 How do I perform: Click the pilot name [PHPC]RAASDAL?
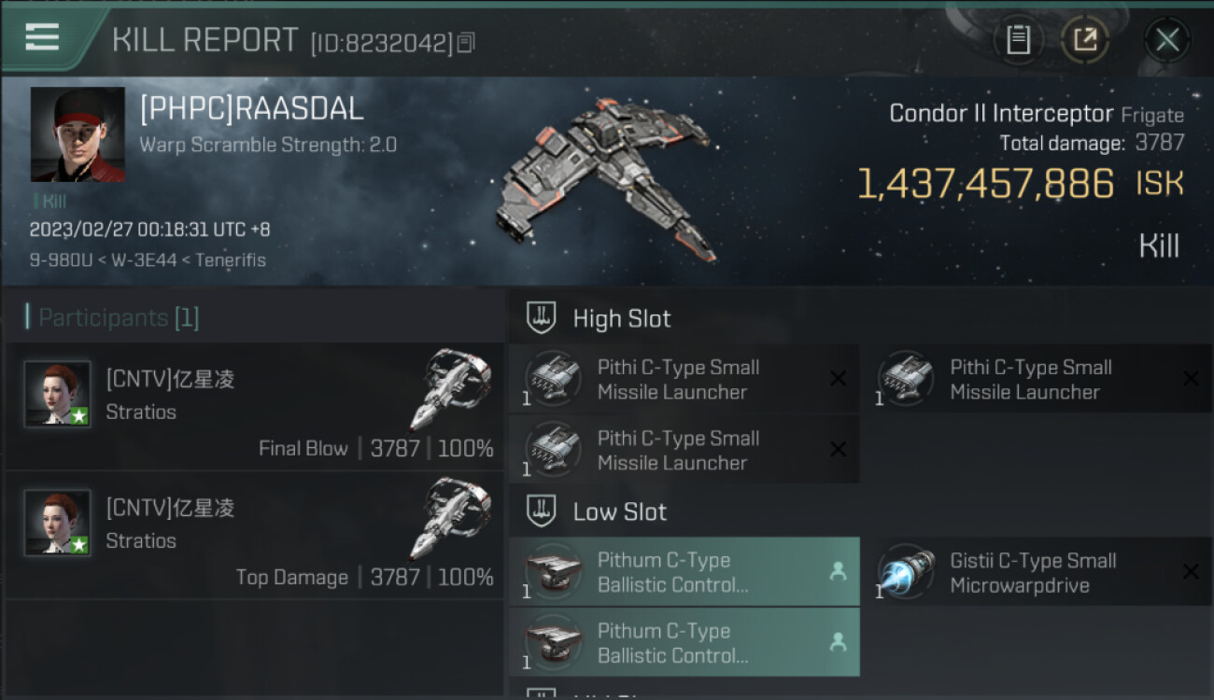click(x=251, y=108)
